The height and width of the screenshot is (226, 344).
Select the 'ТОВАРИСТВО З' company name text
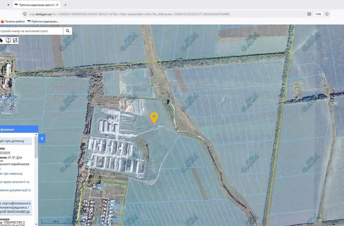coord(14,223)
